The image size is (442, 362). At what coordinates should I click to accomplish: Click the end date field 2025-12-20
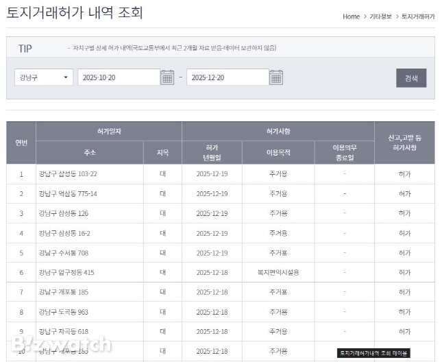click(227, 77)
